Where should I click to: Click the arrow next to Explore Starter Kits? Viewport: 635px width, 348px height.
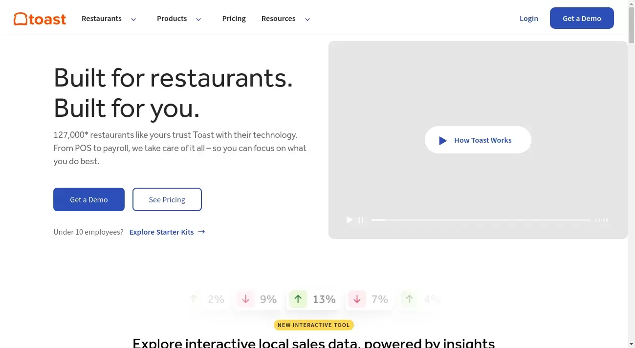pos(201,232)
